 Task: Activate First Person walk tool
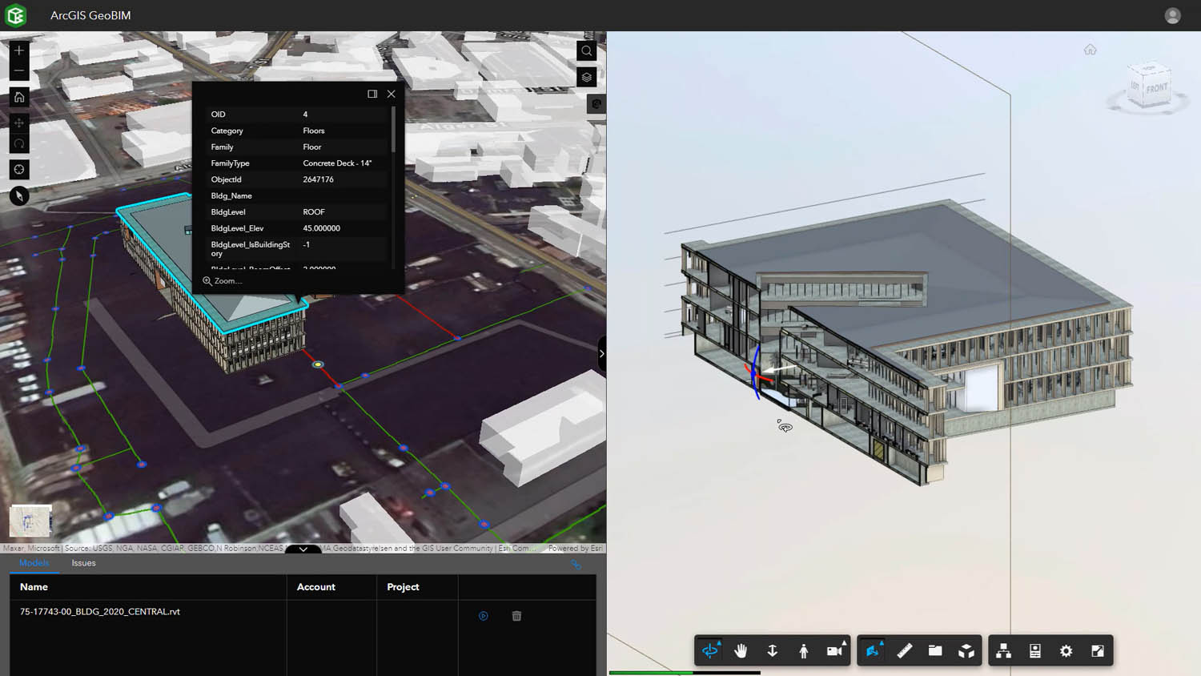(x=804, y=651)
